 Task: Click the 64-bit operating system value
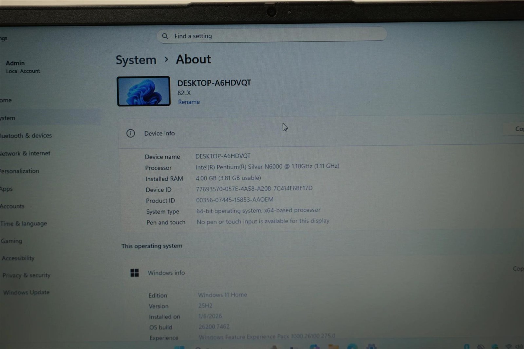[258, 210]
